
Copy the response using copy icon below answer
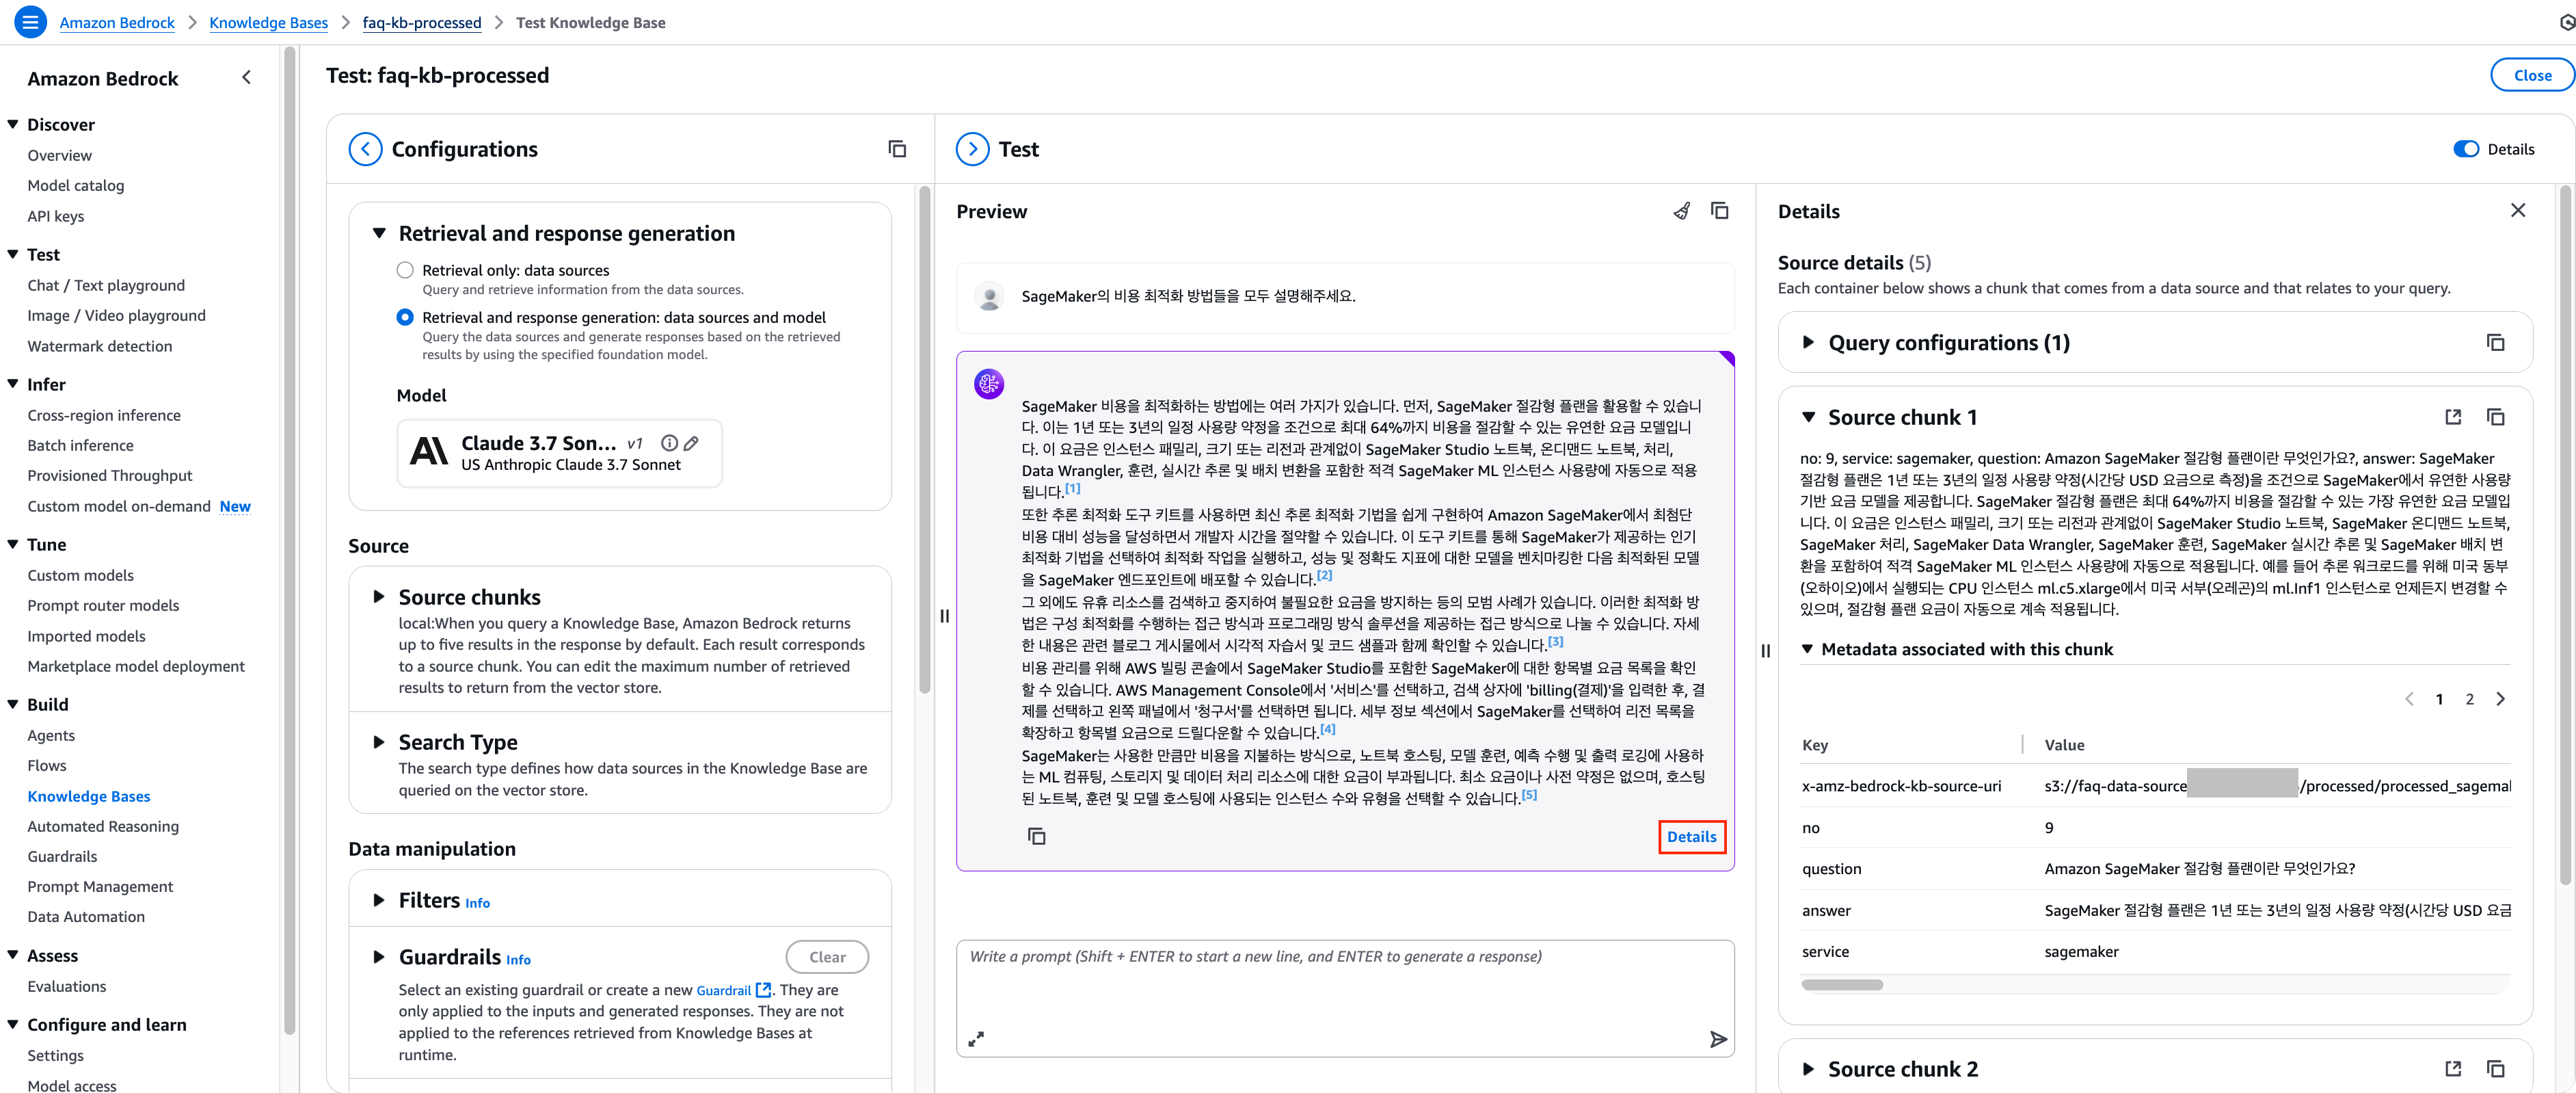tap(1036, 836)
